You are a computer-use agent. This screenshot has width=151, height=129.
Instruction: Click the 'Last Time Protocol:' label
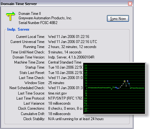coord(31,98)
